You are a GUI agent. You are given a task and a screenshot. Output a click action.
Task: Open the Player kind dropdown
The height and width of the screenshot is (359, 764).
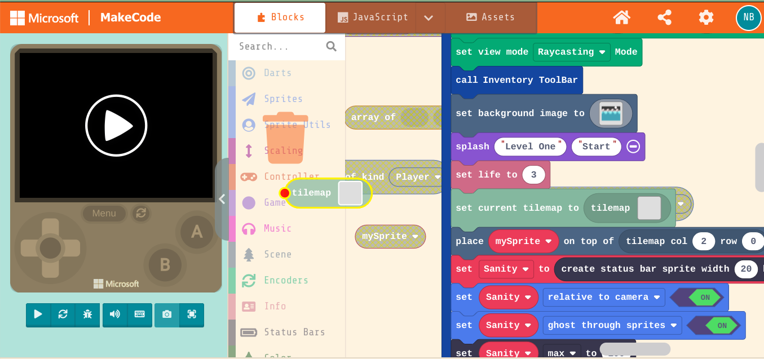417,177
